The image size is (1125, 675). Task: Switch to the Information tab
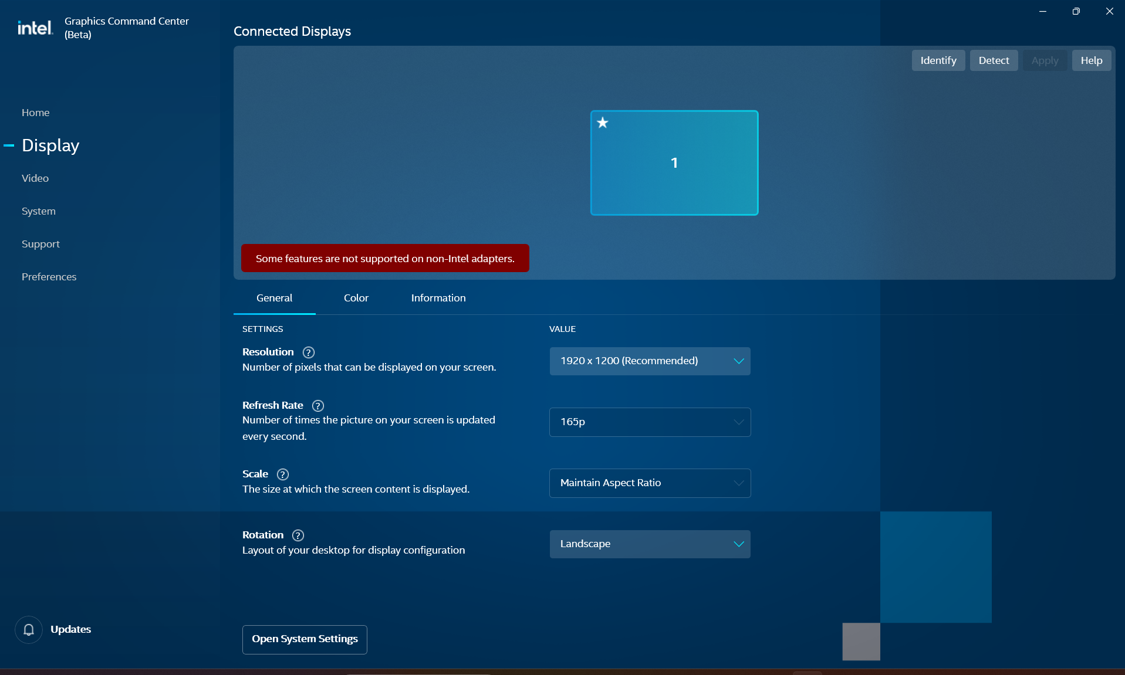(x=438, y=298)
